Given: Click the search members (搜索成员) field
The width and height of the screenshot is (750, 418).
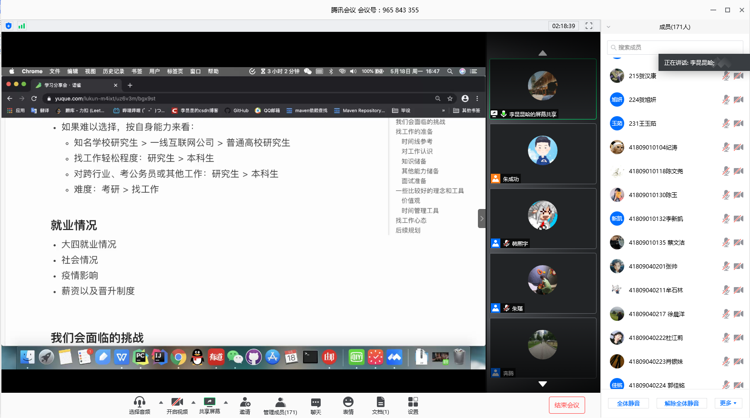Looking at the screenshot, I should click(x=674, y=47).
